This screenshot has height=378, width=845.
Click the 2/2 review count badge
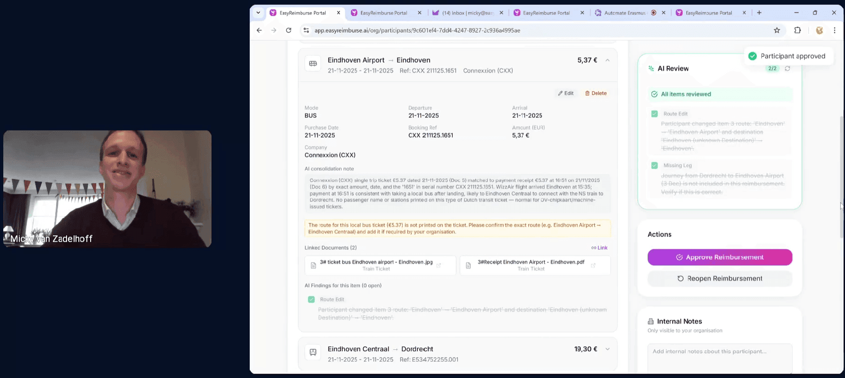point(772,68)
